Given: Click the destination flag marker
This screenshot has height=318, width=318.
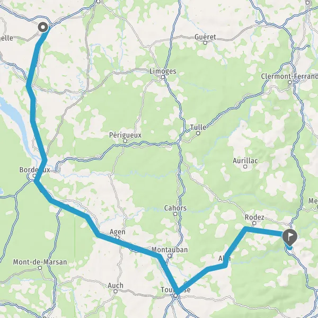Looking at the screenshot, I should click(289, 237).
